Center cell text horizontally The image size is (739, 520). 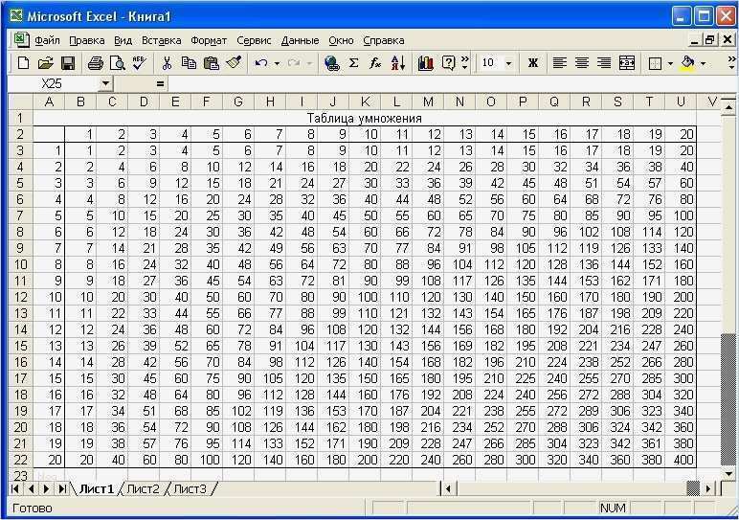pos(582,62)
